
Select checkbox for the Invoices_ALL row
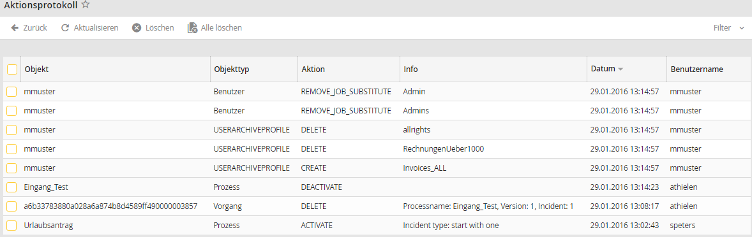12,168
